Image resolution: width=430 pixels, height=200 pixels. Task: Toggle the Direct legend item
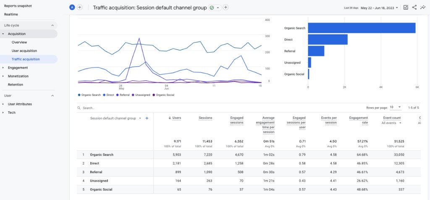click(x=109, y=95)
